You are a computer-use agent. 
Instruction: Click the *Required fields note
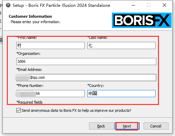(x=29, y=102)
